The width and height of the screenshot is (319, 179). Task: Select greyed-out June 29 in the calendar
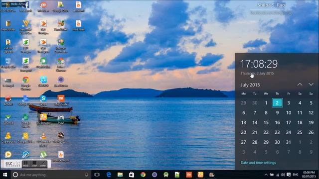(244, 103)
